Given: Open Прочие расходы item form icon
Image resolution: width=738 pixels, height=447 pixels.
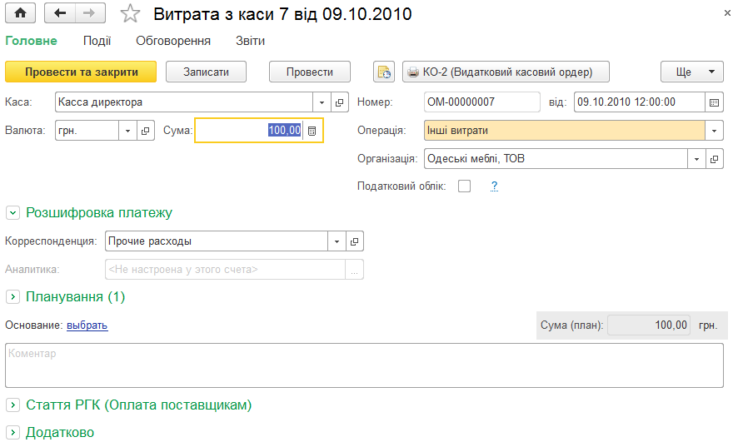Looking at the screenshot, I should coord(354,241).
